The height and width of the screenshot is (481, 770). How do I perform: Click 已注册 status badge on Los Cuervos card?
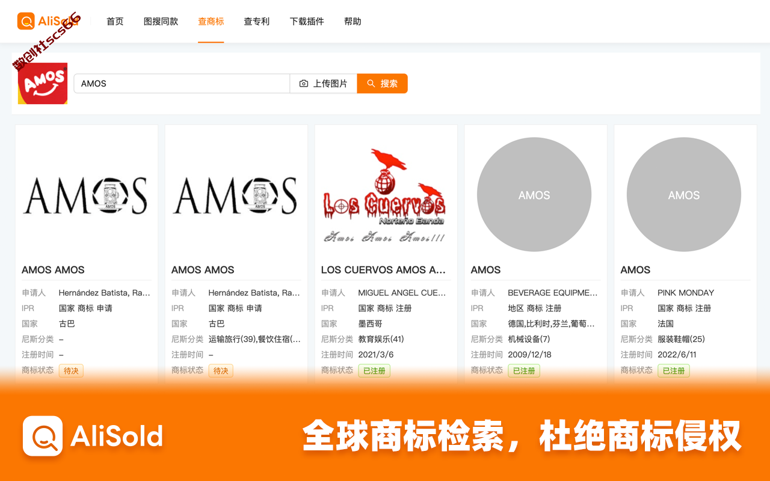[374, 371]
